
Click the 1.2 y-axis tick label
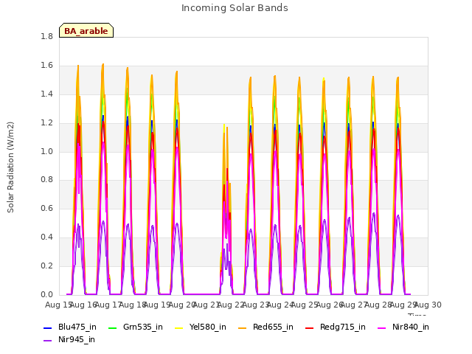coord(46,123)
